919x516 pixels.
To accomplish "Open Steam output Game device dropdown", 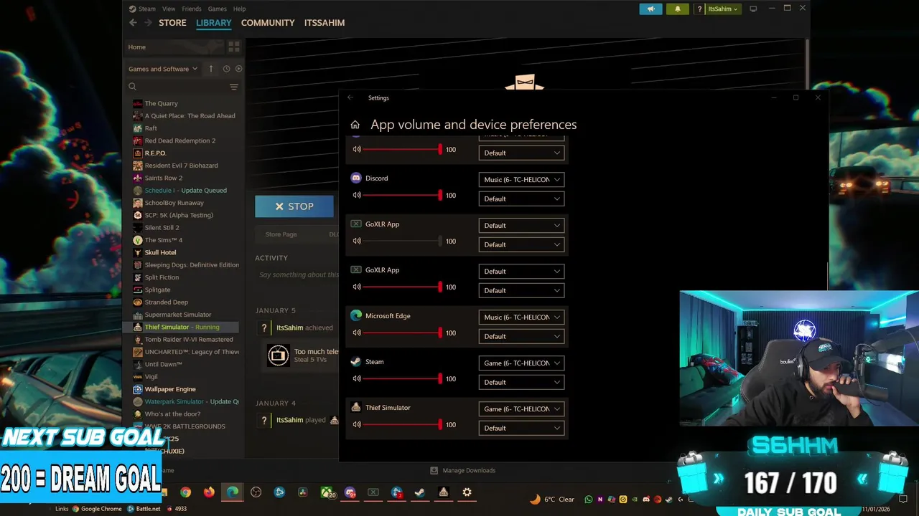I will pos(521,363).
